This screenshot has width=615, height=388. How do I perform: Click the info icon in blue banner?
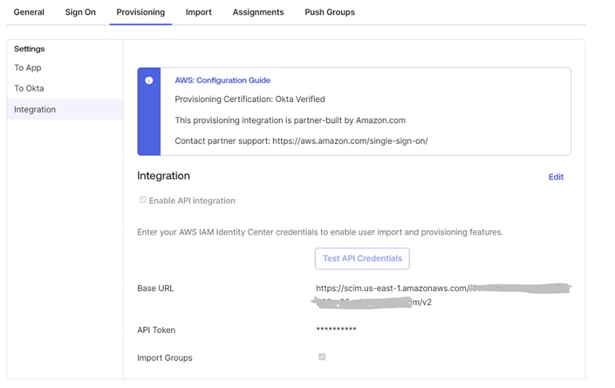[x=149, y=80]
